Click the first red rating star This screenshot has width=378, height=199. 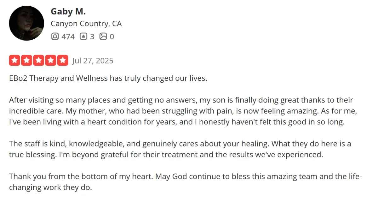point(14,60)
